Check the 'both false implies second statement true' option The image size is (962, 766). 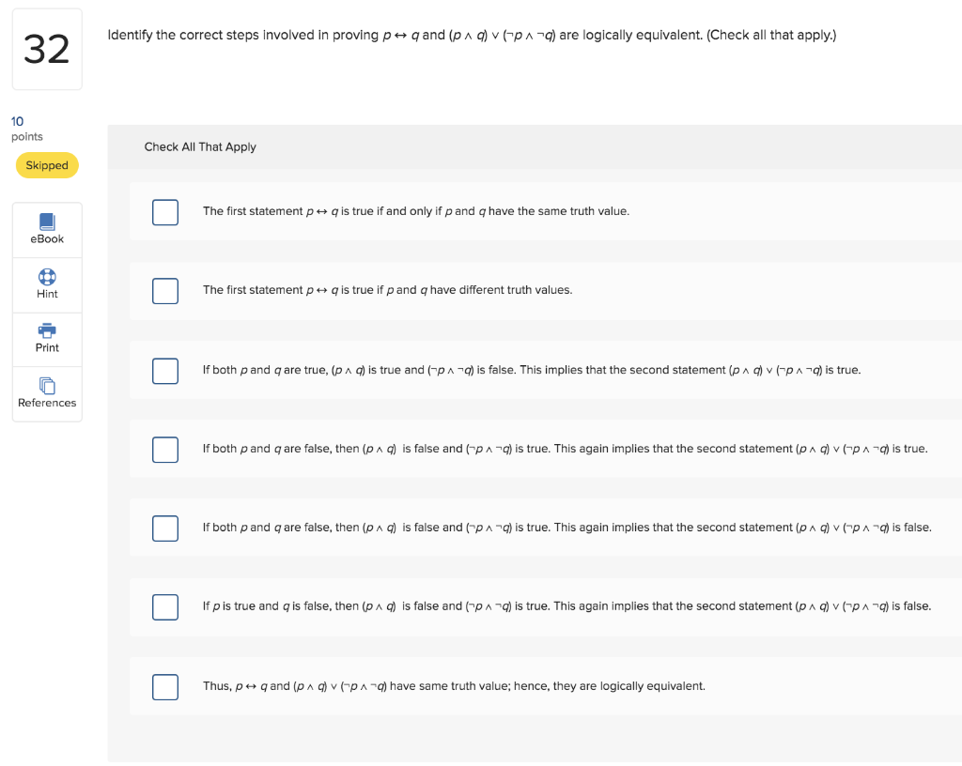coord(164,450)
